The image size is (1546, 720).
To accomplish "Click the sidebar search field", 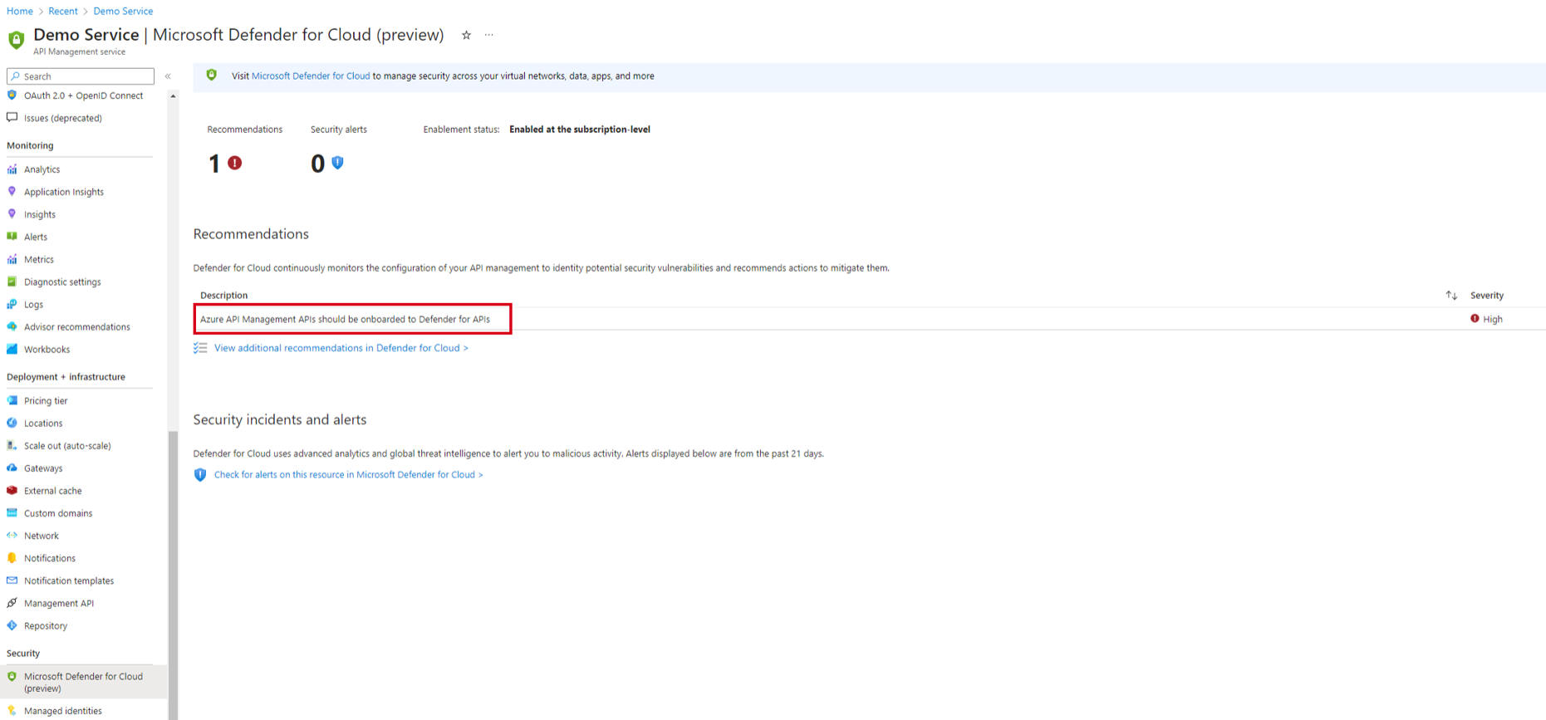I will 81,76.
